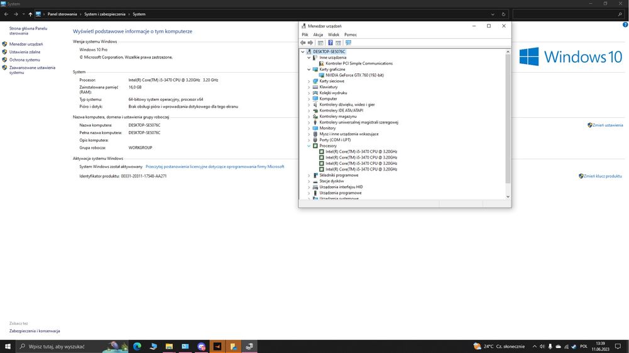
Task: Collapse the Procesory category
Action: tap(309, 145)
